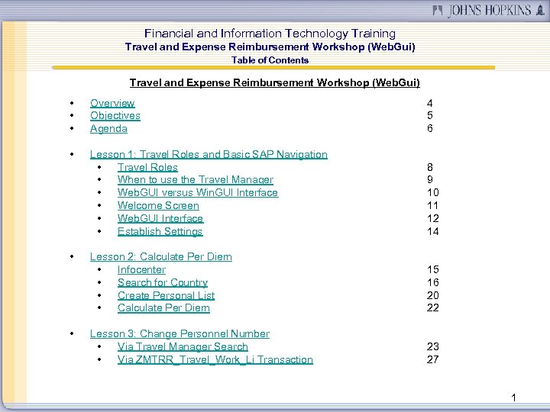Open Lesson 1: Travel Roles and Basic SAP Navigation
The width and height of the screenshot is (550, 412).
tap(209, 154)
